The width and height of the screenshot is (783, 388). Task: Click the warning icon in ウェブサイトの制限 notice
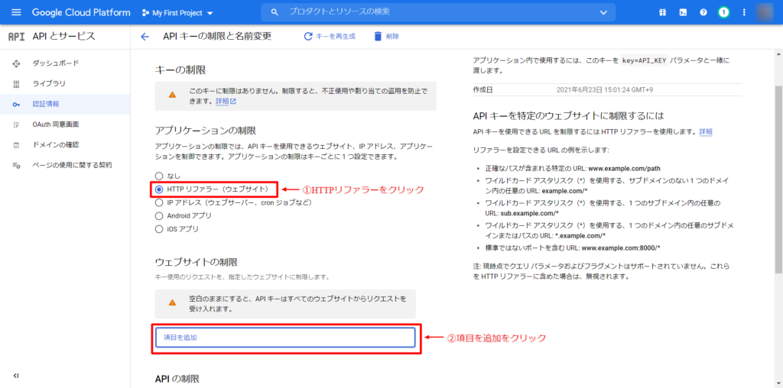(172, 302)
